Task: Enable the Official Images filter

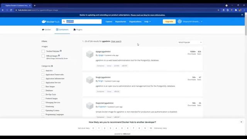Action: click(43, 56)
